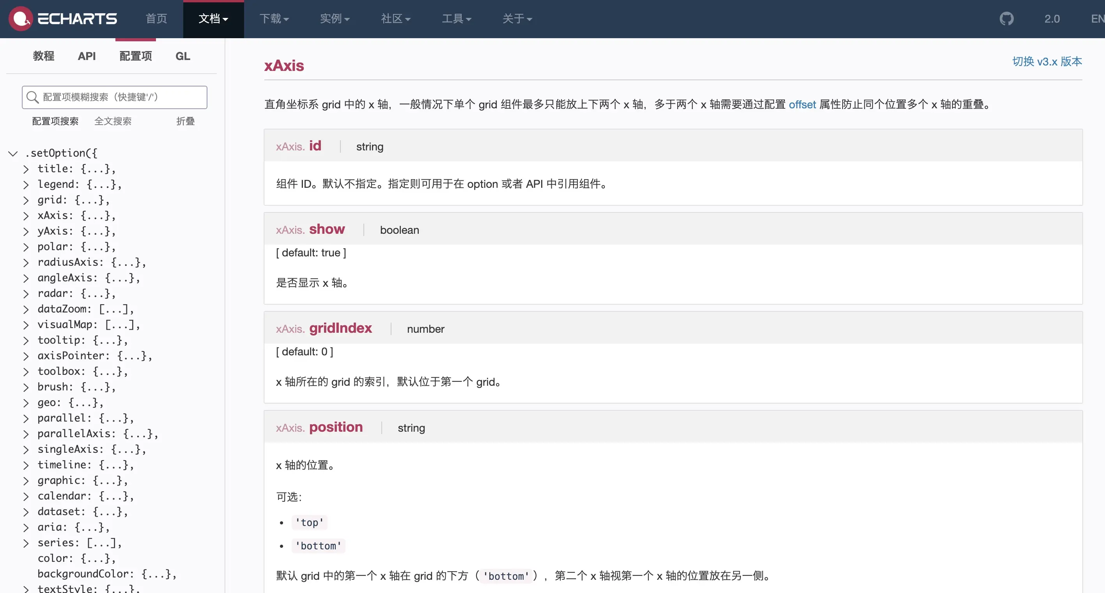Open the 文档 dropdown menu

tap(213, 19)
